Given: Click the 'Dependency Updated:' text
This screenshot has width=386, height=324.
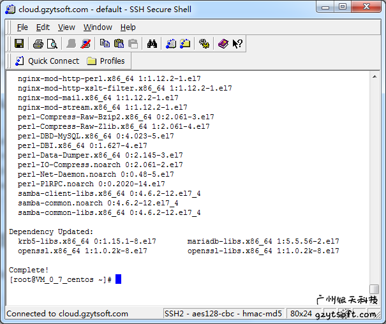Looking at the screenshot, I should pos(51,232).
